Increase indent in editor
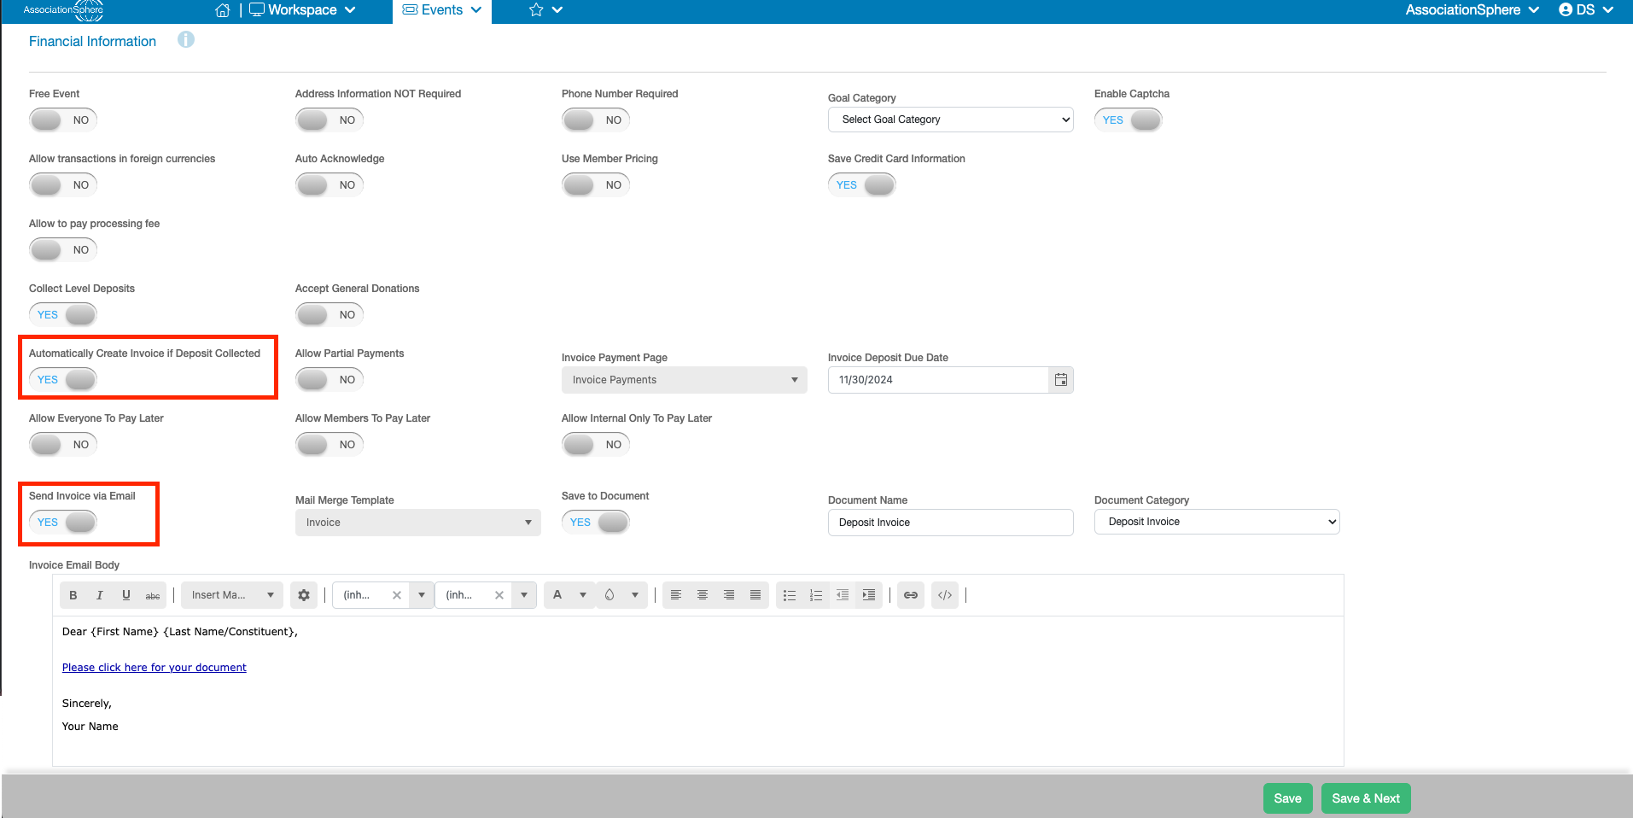 (x=869, y=595)
